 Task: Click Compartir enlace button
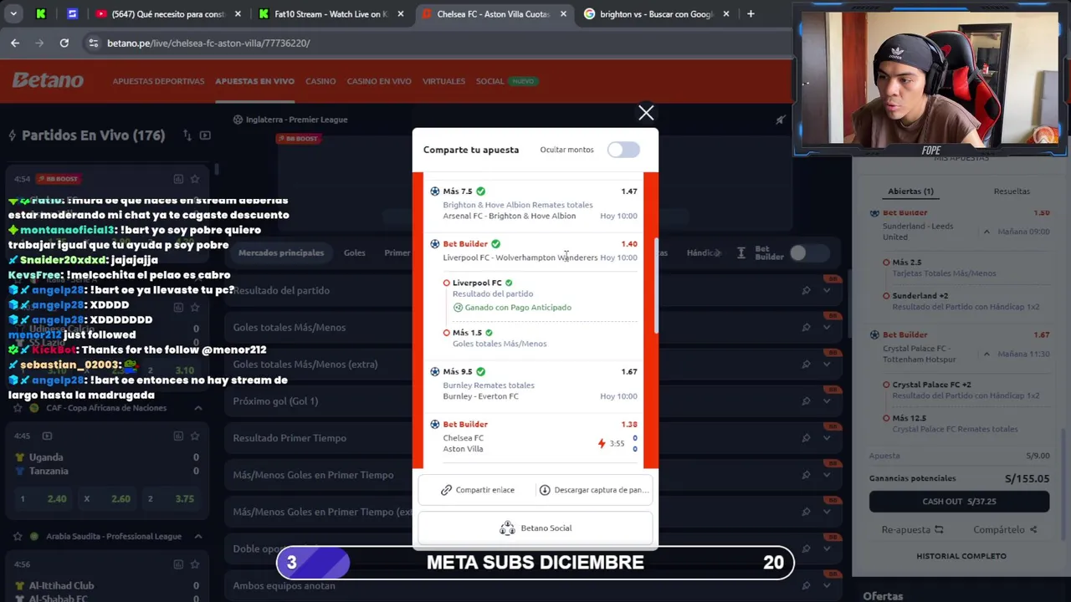[x=477, y=490]
